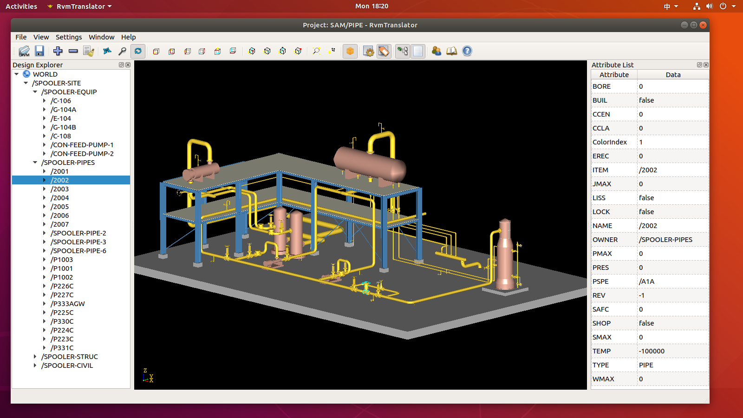The height and width of the screenshot is (418, 743).
Task: Click the document with broom clear icon
Action: [x=89, y=51]
